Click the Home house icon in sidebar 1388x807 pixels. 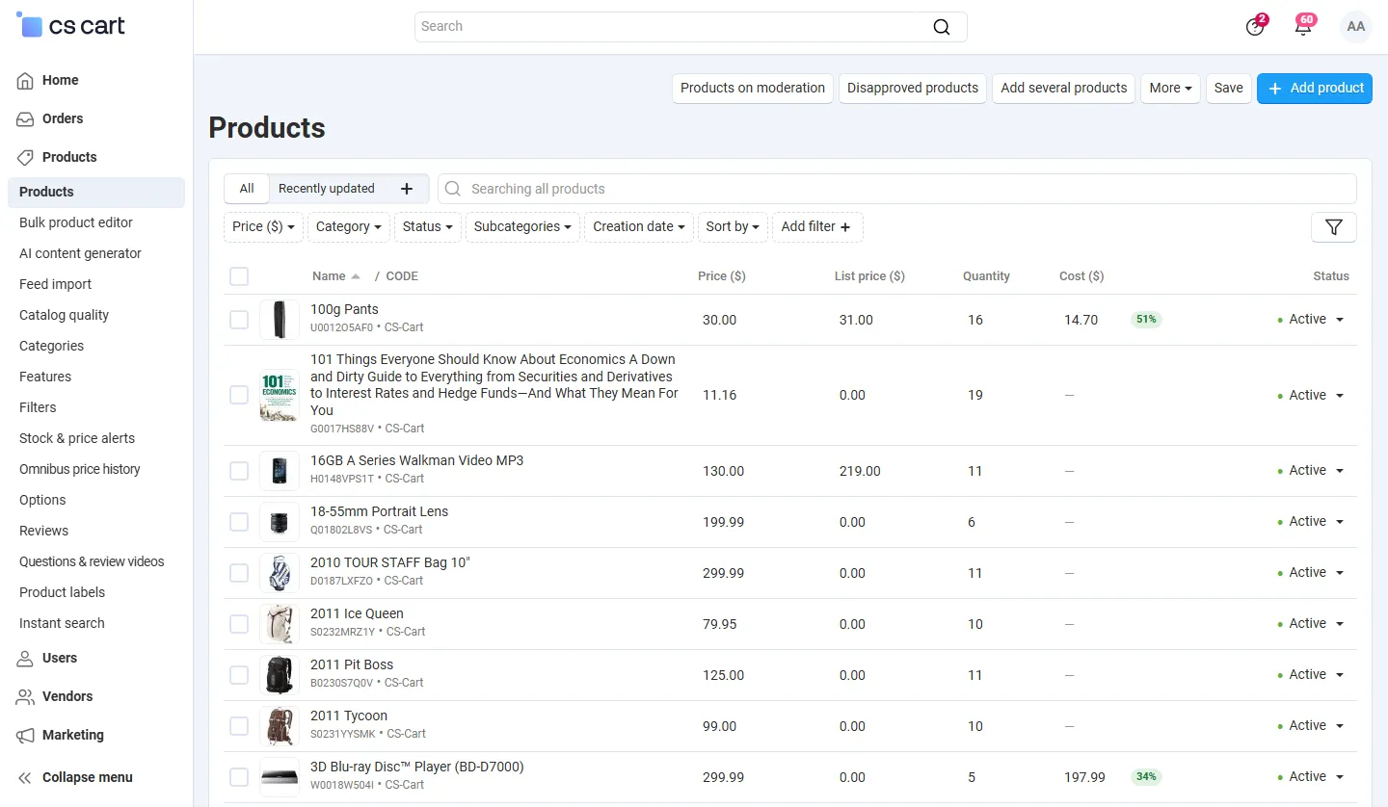[x=25, y=81]
